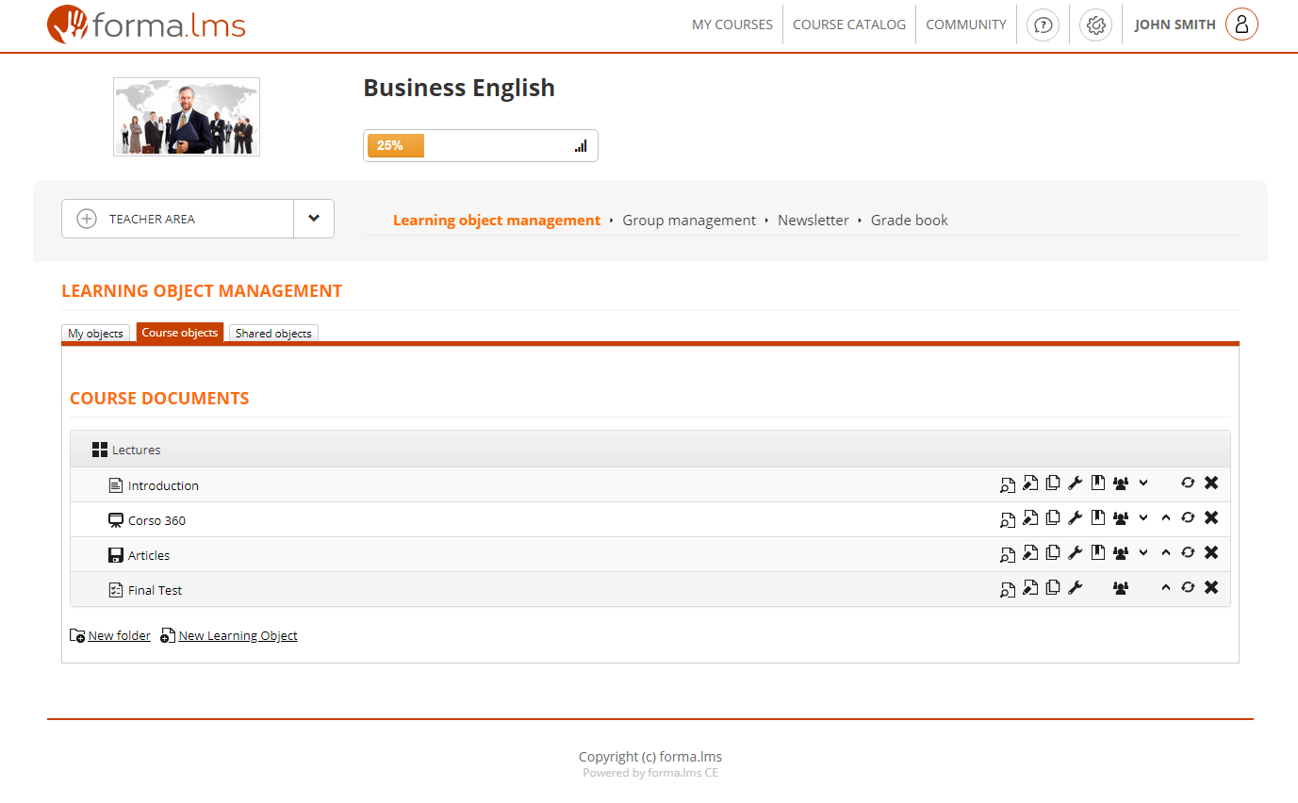Delete the Corso 360 object
The image size is (1298, 803).
(x=1211, y=518)
